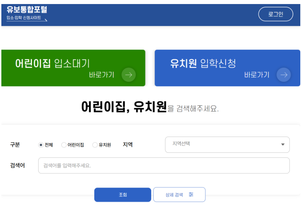Click the filter icon in 상세 검색
Viewport: 302px width, 209px height.
coord(191,195)
